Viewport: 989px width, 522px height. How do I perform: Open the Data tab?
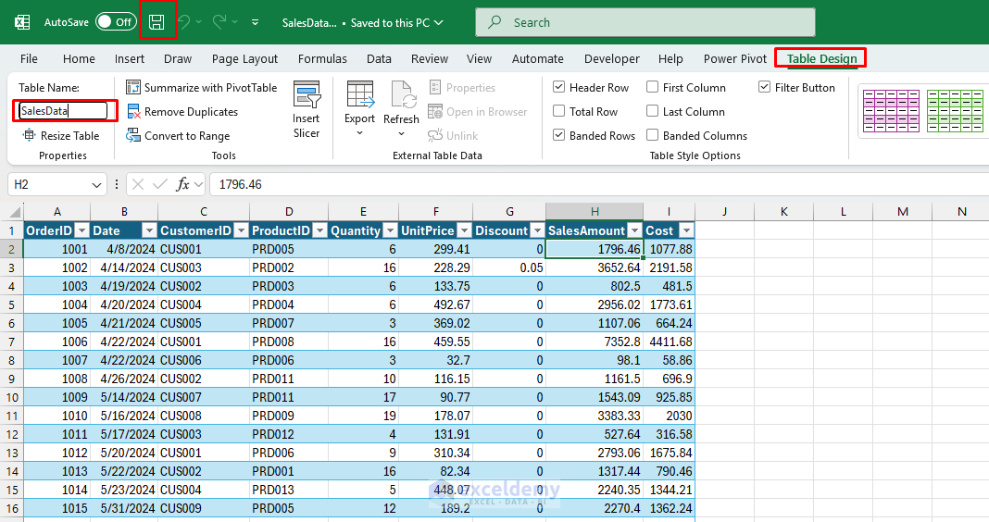[x=379, y=58]
